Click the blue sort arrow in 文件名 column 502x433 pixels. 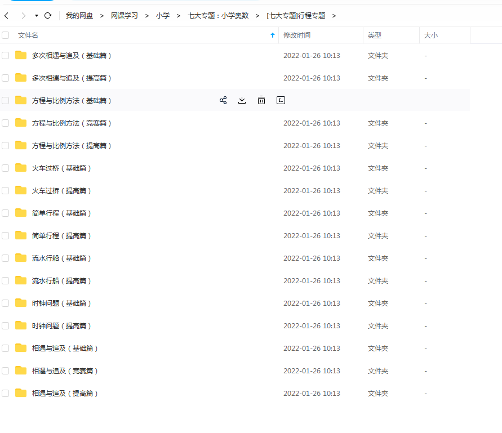click(x=273, y=35)
